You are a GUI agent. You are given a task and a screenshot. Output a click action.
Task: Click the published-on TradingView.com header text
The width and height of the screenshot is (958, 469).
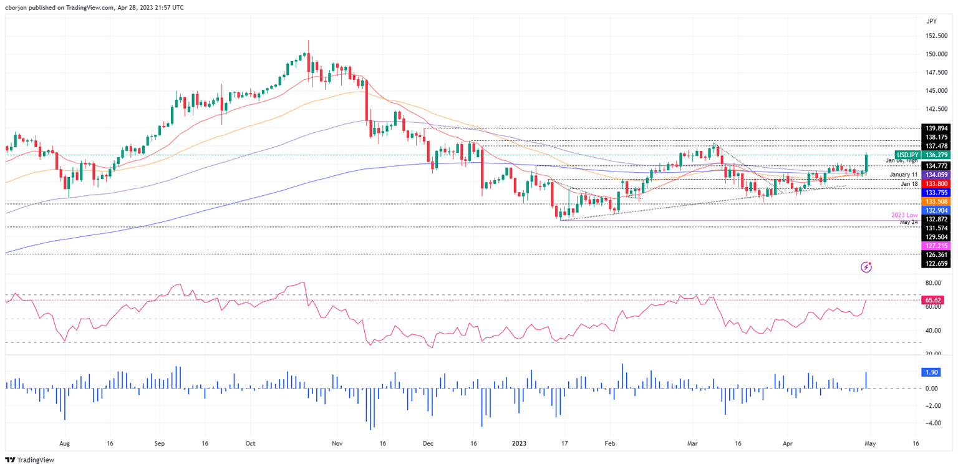(93, 6)
